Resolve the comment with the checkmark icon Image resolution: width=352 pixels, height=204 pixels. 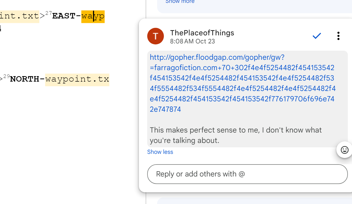pyautogui.click(x=317, y=36)
